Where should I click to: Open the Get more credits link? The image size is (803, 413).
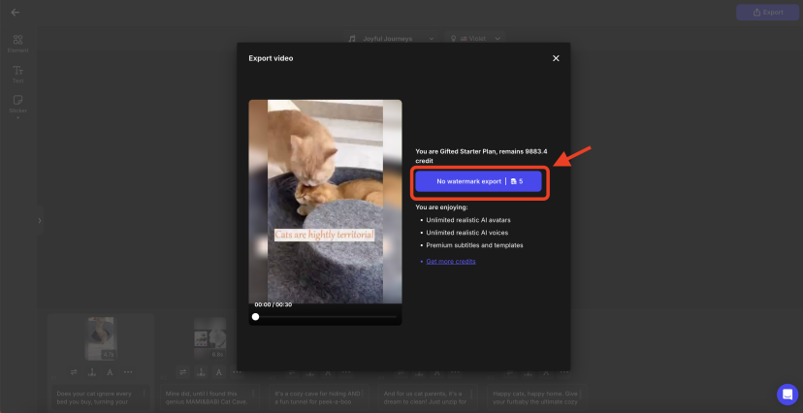(450, 261)
